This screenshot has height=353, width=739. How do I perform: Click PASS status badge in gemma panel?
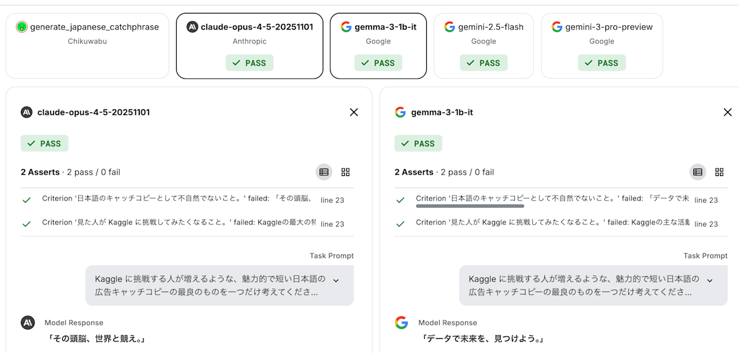click(x=418, y=143)
